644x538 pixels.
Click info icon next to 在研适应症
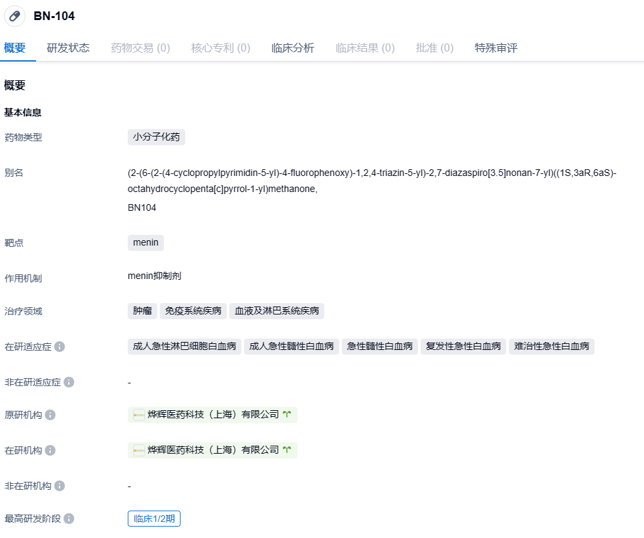(60, 347)
